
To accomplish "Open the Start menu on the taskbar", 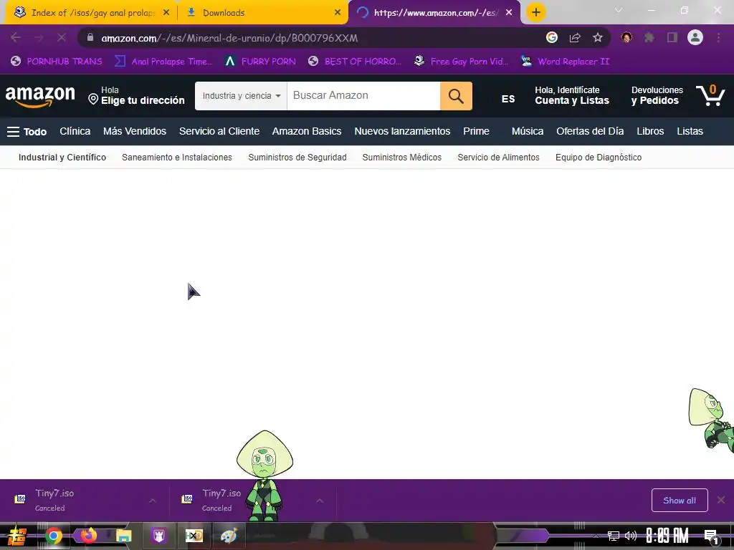I will point(17,536).
